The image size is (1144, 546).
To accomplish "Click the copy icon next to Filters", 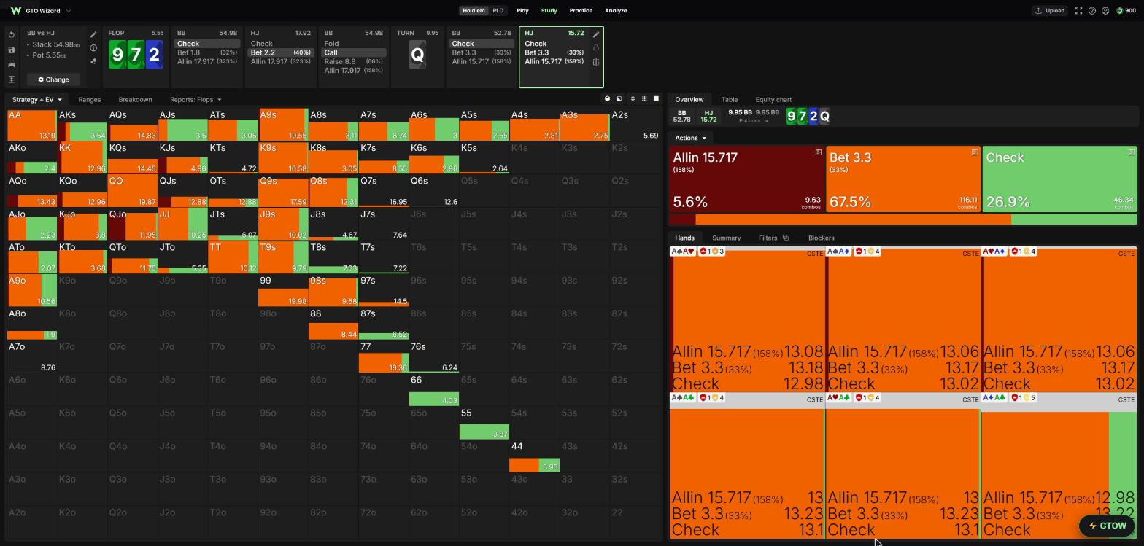I will (785, 238).
